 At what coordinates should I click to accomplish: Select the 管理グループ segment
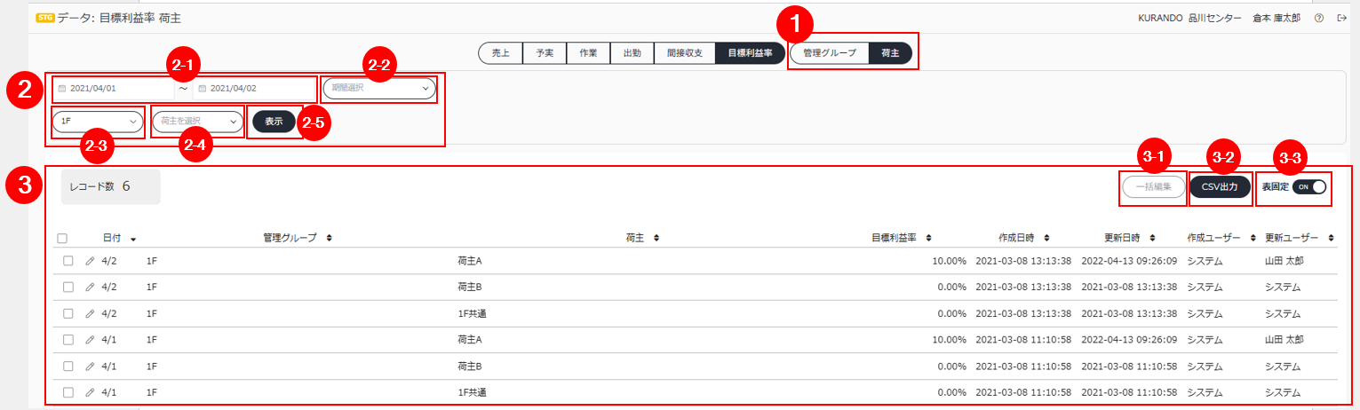pyautogui.click(x=829, y=53)
